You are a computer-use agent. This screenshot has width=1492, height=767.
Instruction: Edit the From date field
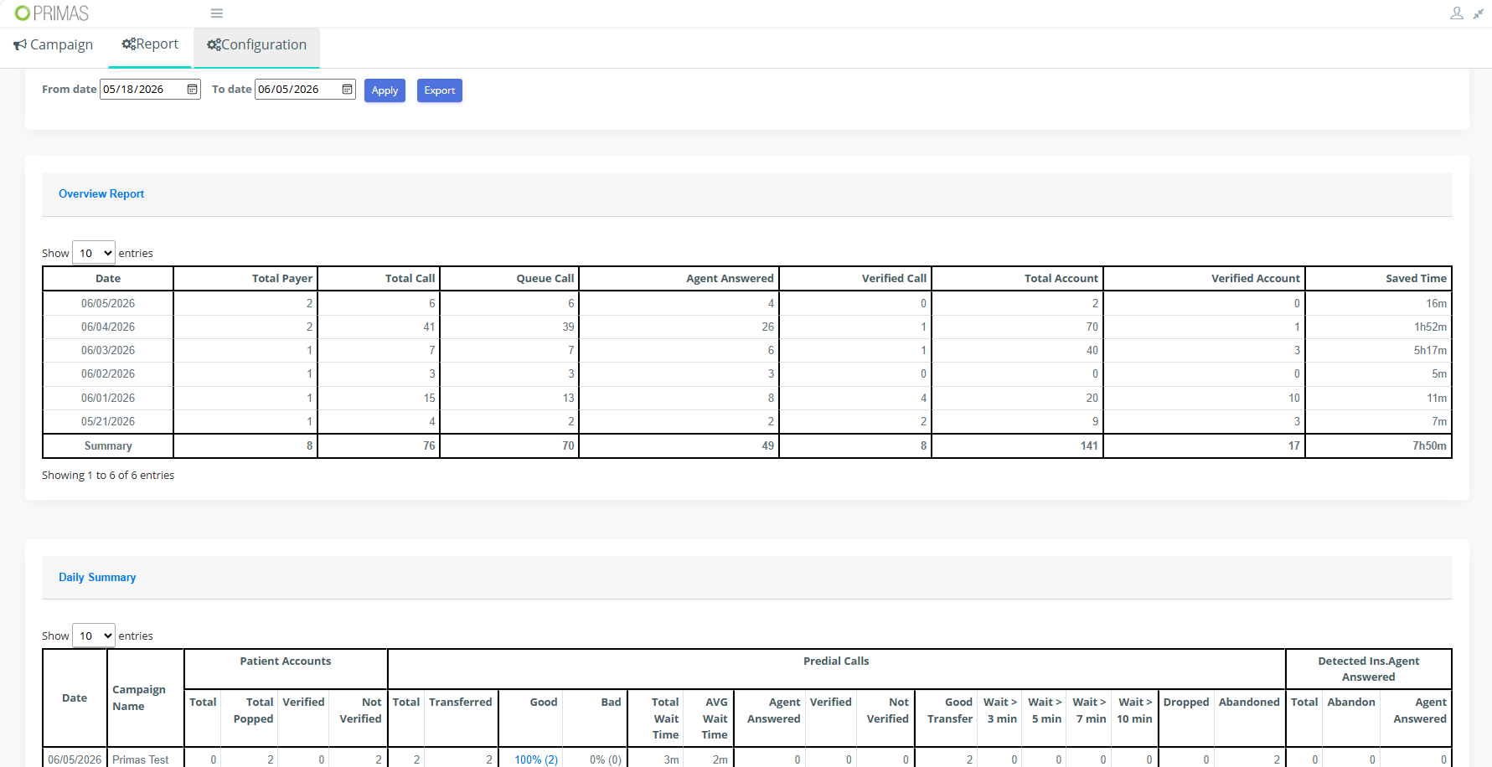150,89
